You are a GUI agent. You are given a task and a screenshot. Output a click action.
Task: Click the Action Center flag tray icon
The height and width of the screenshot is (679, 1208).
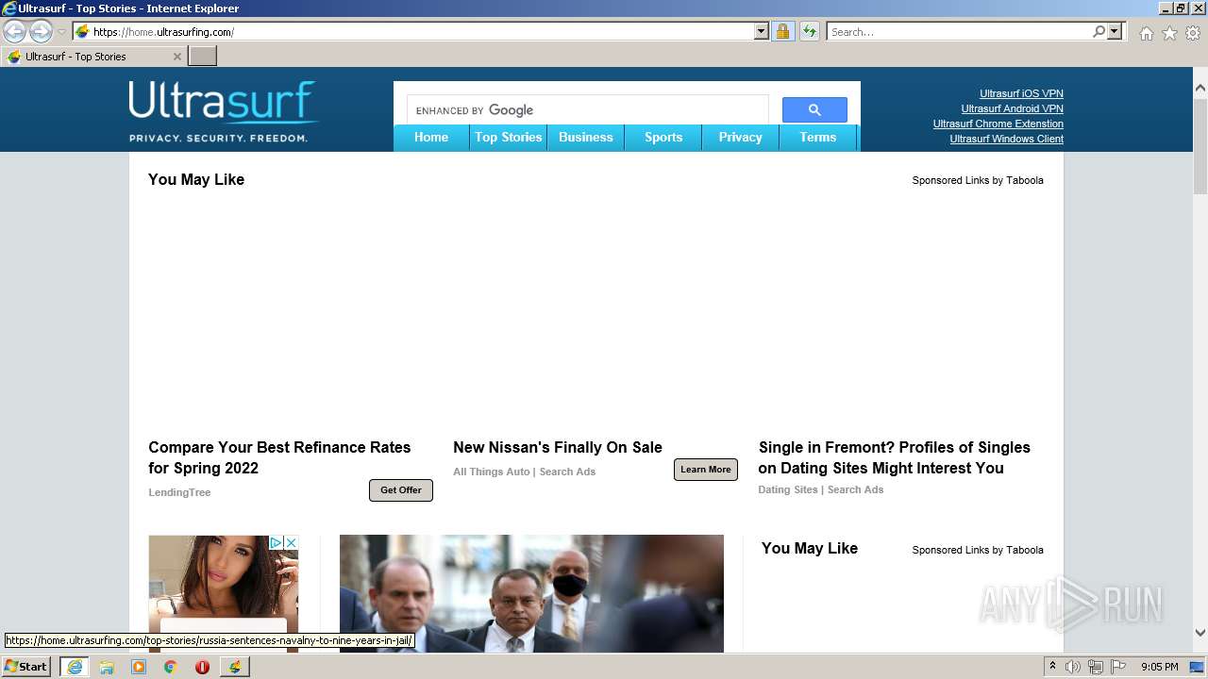(x=1118, y=667)
